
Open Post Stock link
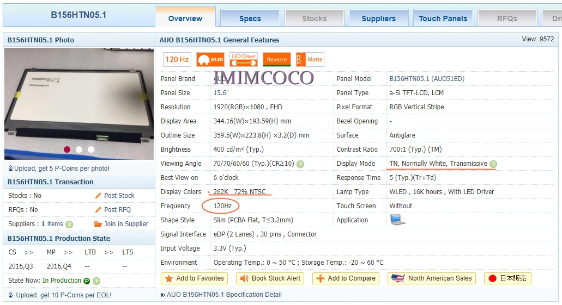point(119,196)
